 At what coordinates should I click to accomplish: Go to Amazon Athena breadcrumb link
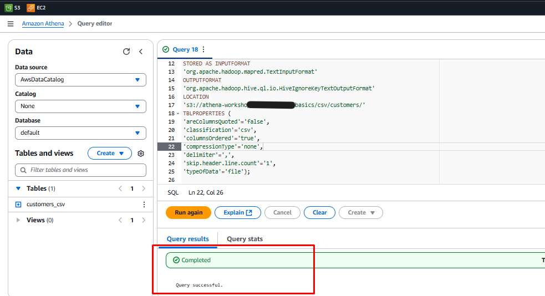pos(43,24)
